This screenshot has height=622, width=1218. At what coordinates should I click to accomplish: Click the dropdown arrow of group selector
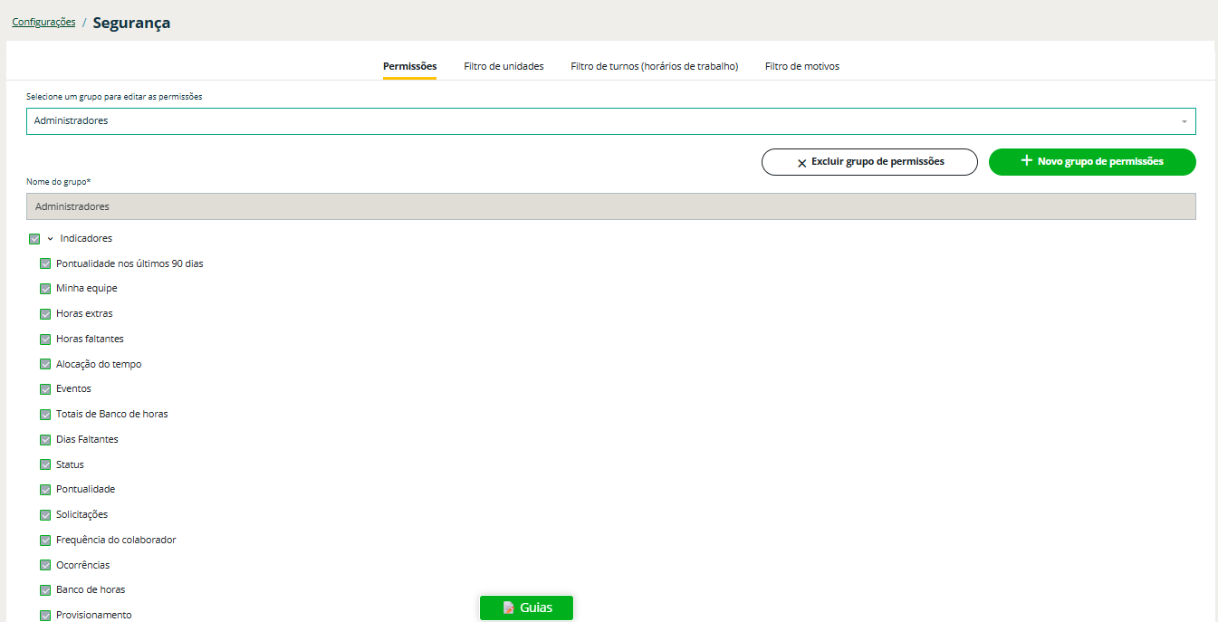coord(1184,121)
